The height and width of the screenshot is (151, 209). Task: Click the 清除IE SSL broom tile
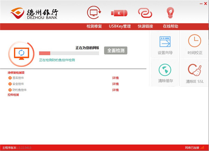tap(195, 73)
